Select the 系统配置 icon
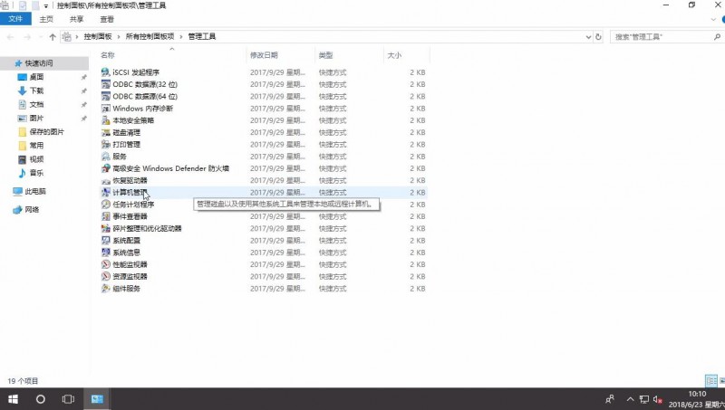Image resolution: width=725 pixels, height=410 pixels. coord(106,241)
